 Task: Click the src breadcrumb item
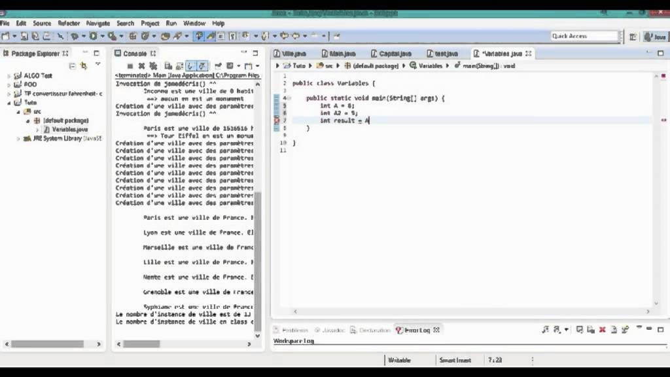[x=325, y=66]
